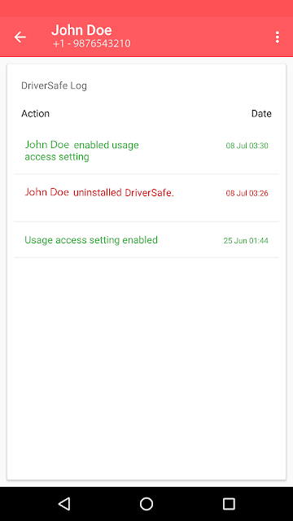293x521 pixels.
Task: Tap the Android home circle button
Action: [x=146, y=504]
